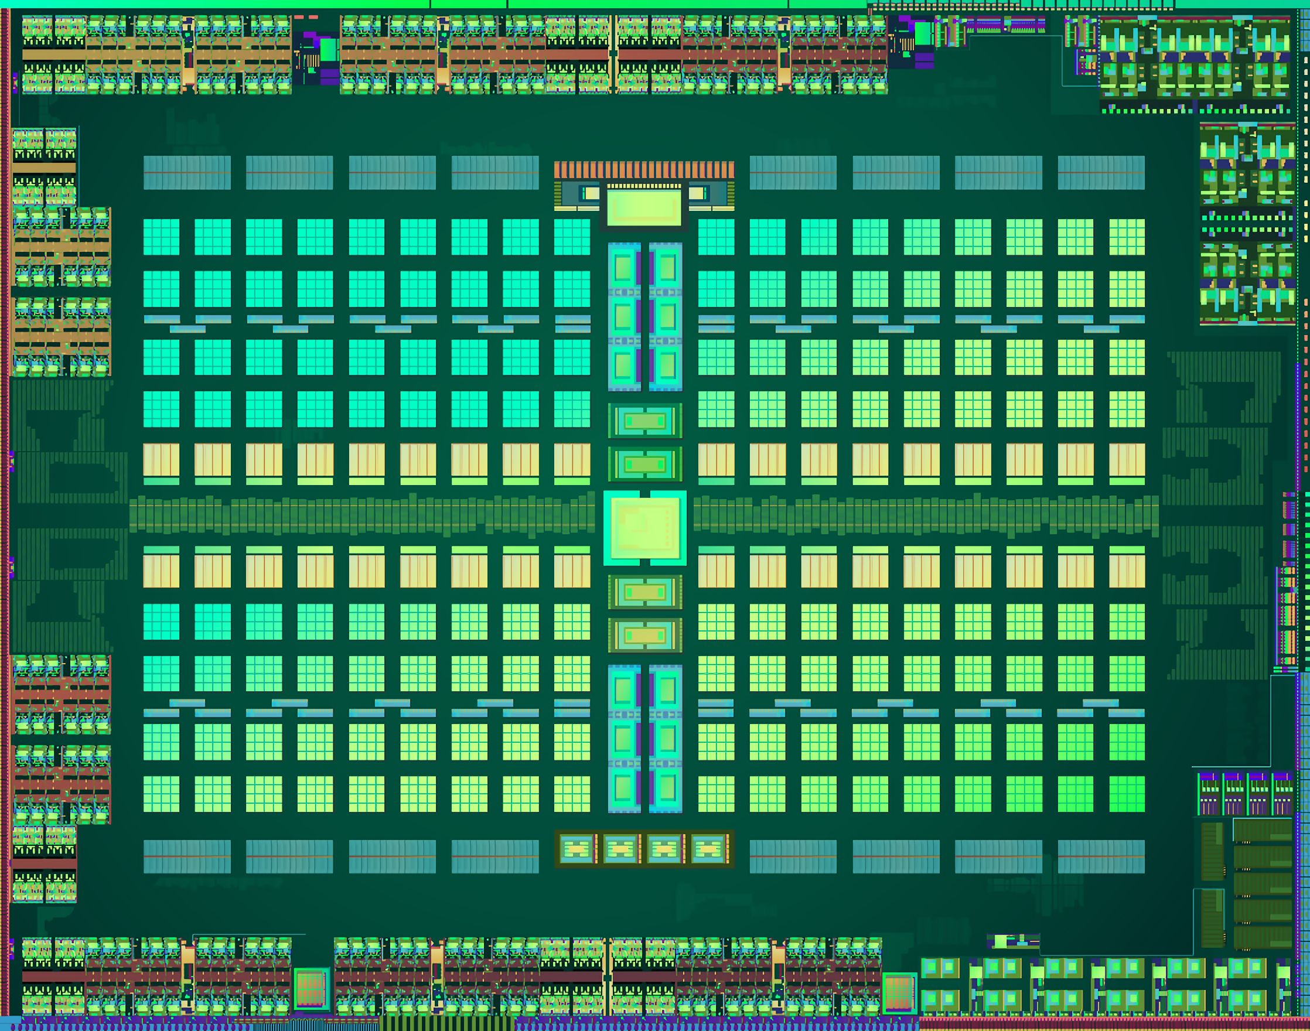The image size is (1310, 1031).
Task: Click the green capsule block just above the center square
Action: 644,464
